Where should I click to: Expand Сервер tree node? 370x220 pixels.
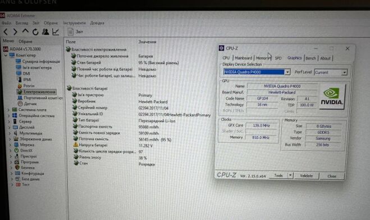pyautogui.click(x=10, y=122)
